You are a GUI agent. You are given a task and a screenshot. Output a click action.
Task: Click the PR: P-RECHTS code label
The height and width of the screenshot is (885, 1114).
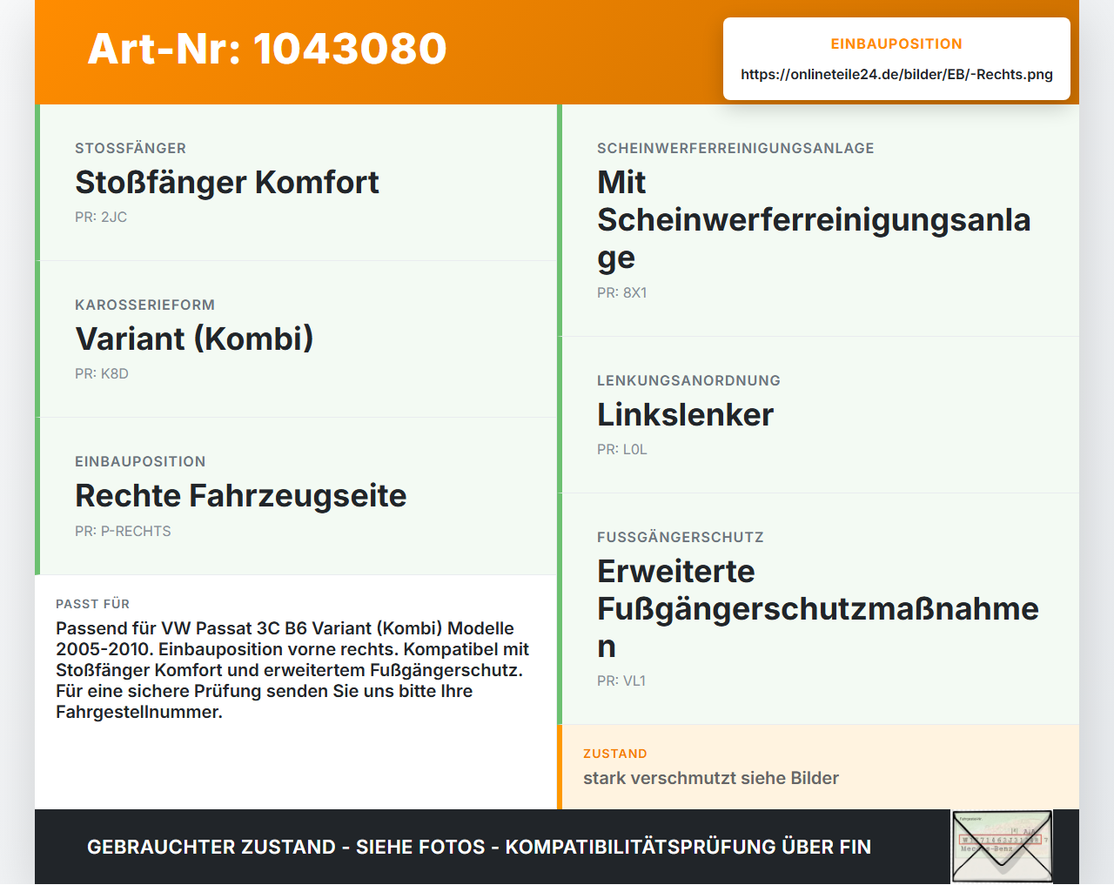123,532
